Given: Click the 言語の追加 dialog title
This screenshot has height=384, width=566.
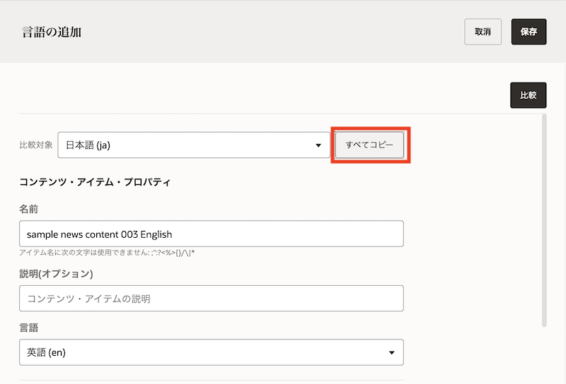Looking at the screenshot, I should 52,32.
